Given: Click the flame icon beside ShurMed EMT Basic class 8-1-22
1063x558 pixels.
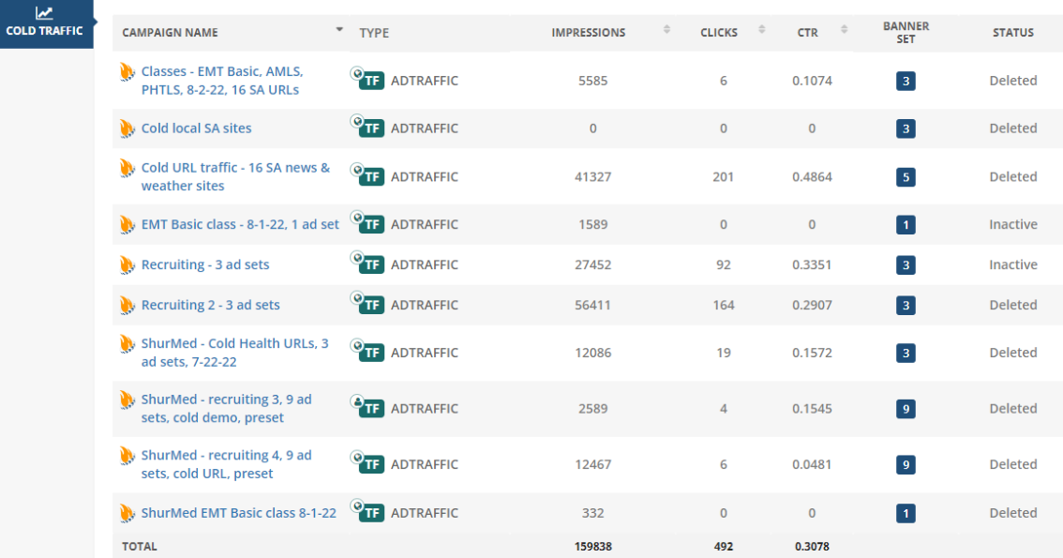Looking at the screenshot, I should (127, 513).
